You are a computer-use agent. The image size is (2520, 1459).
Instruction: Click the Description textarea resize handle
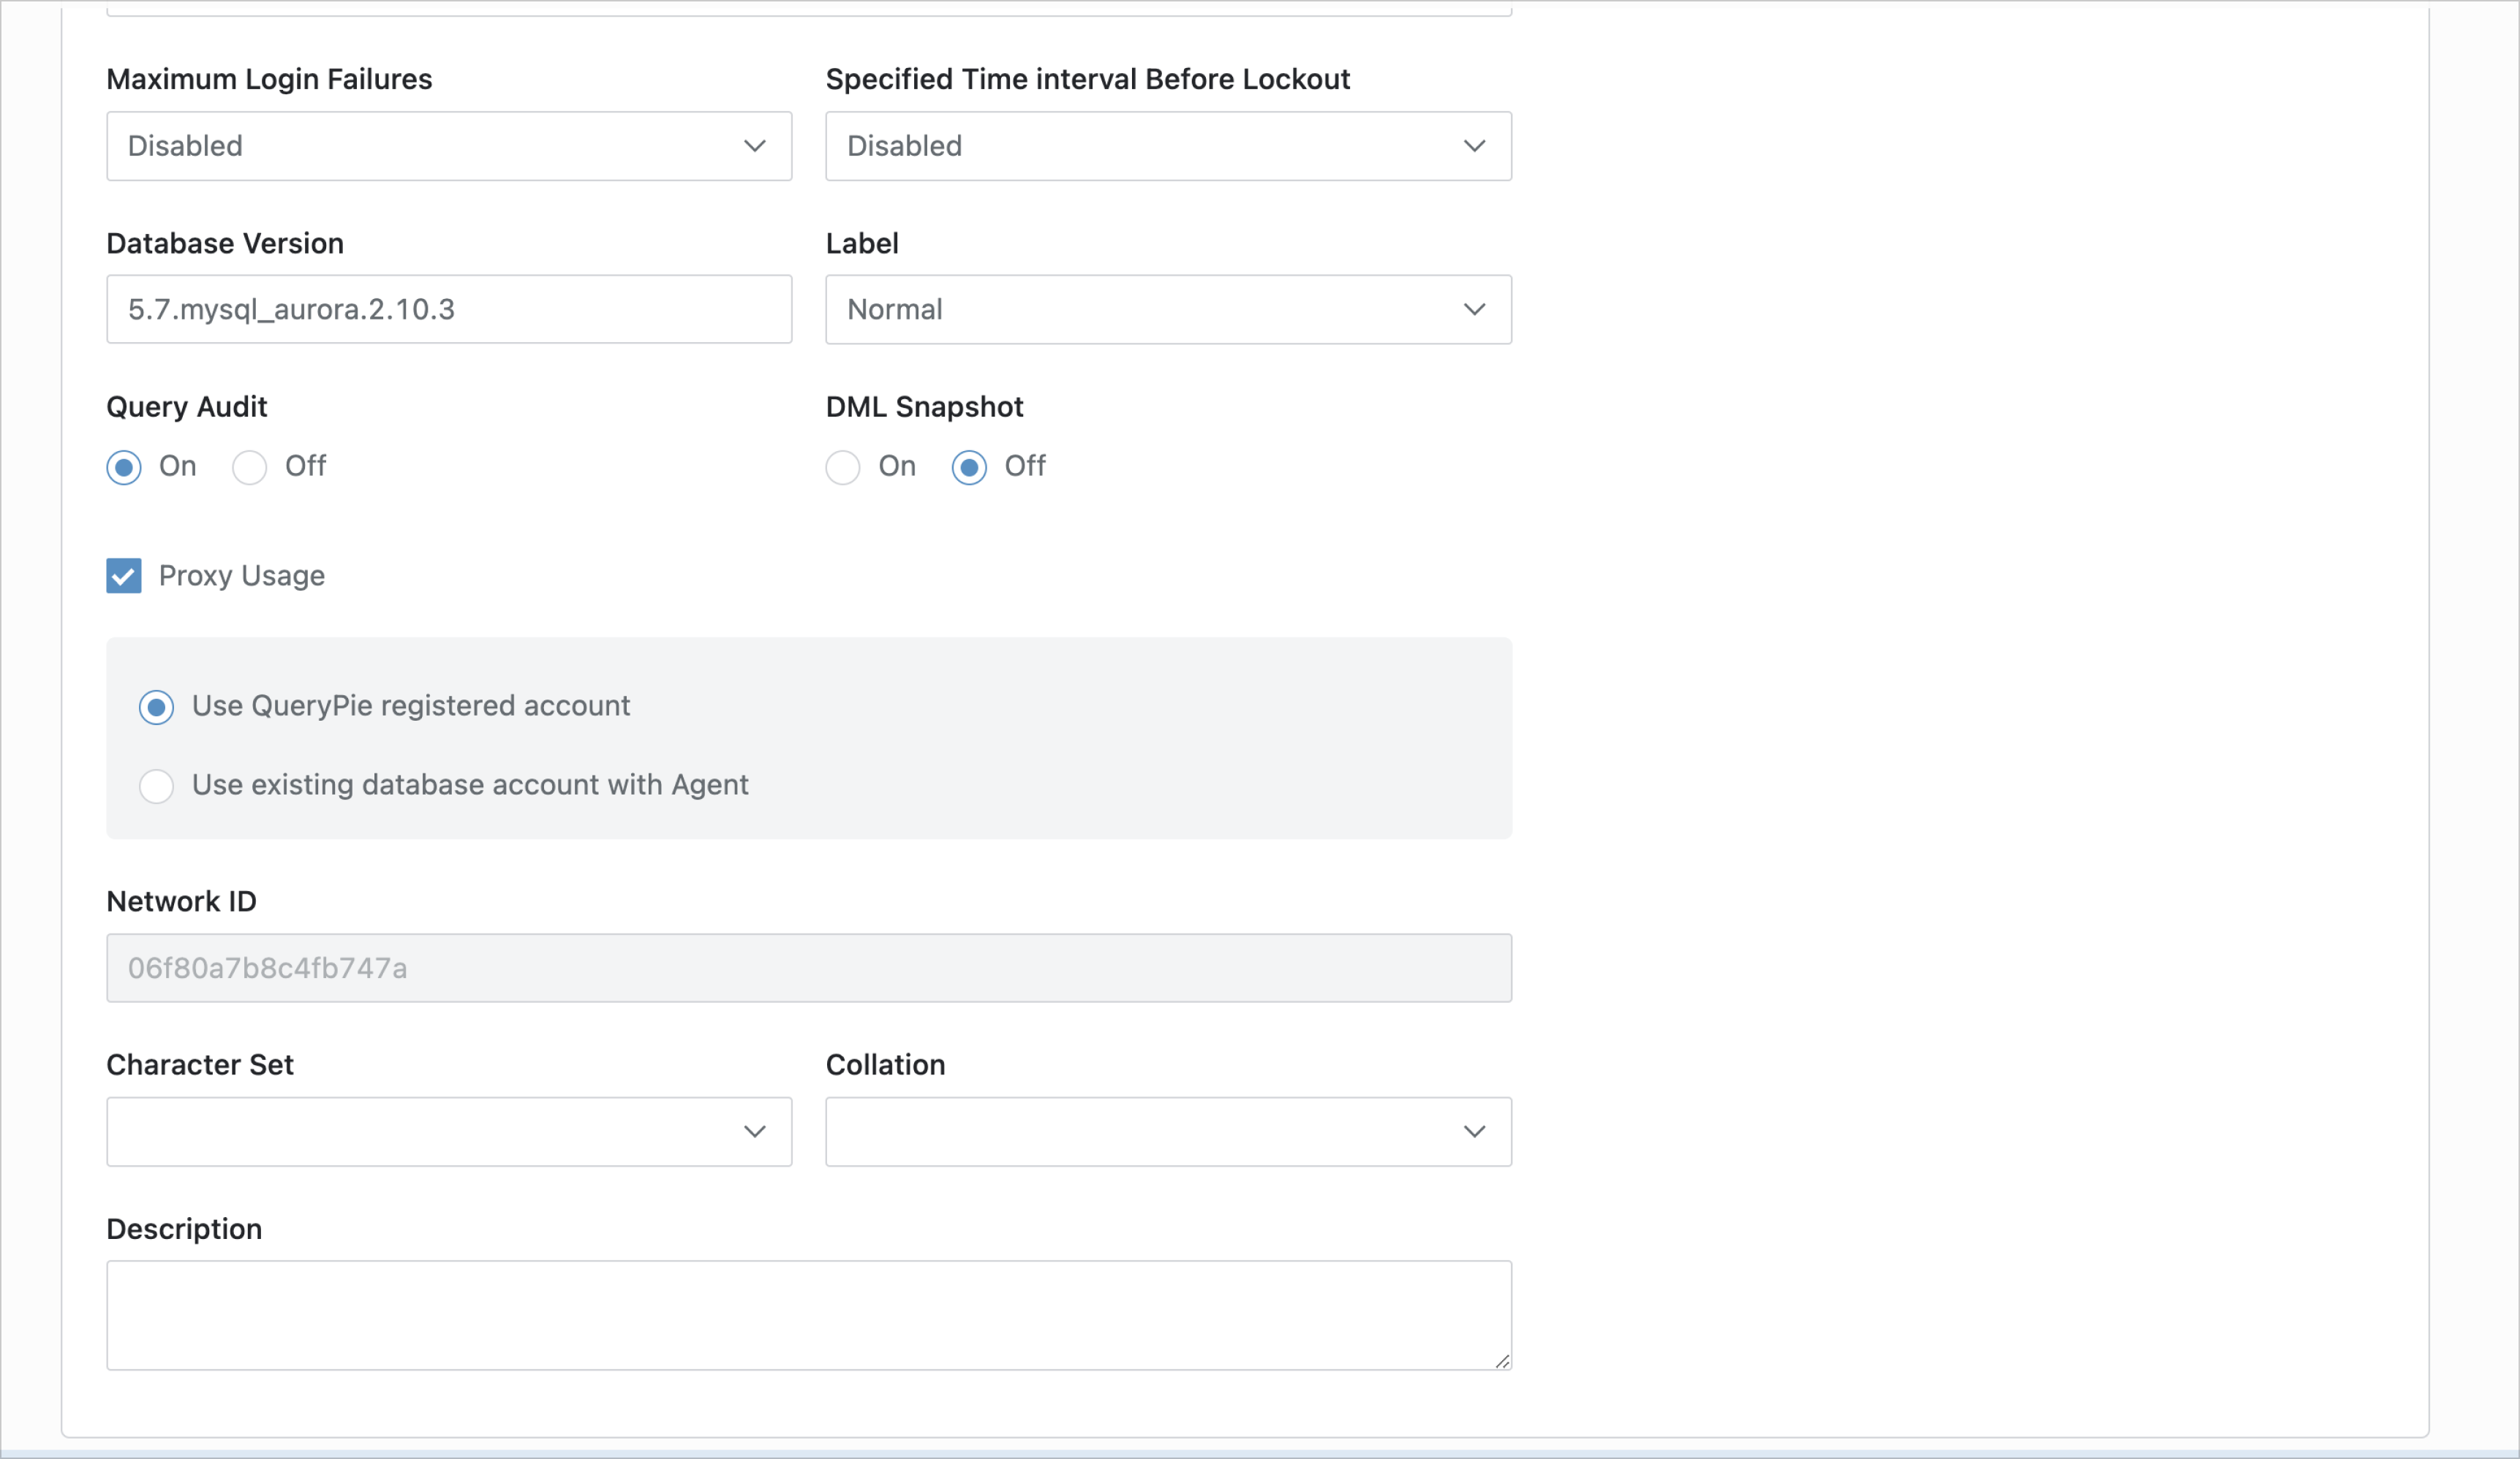[1502, 1360]
